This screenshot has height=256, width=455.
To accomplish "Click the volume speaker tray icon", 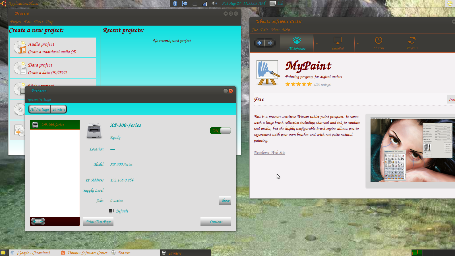I will (214, 3).
